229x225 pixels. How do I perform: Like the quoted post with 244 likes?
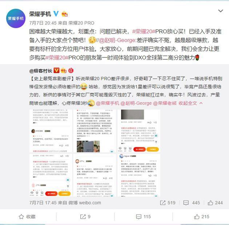(x=215, y=203)
